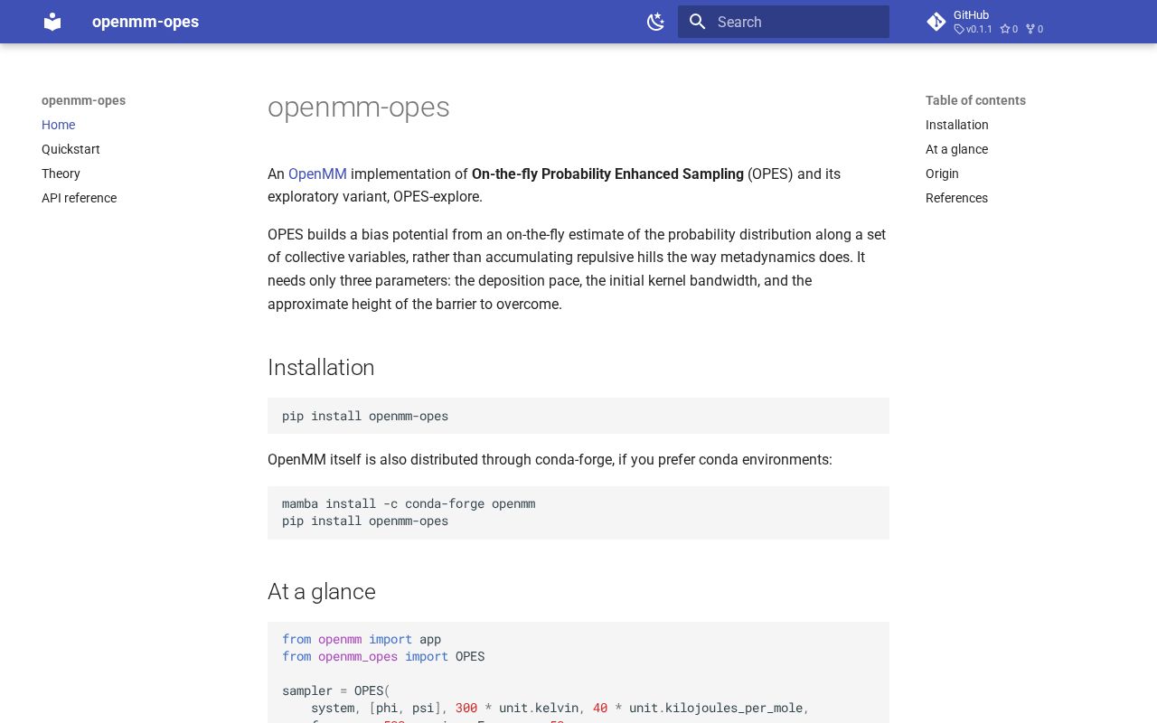The width and height of the screenshot is (1157, 723).
Task: Open the Home navigation page
Action: [58, 125]
